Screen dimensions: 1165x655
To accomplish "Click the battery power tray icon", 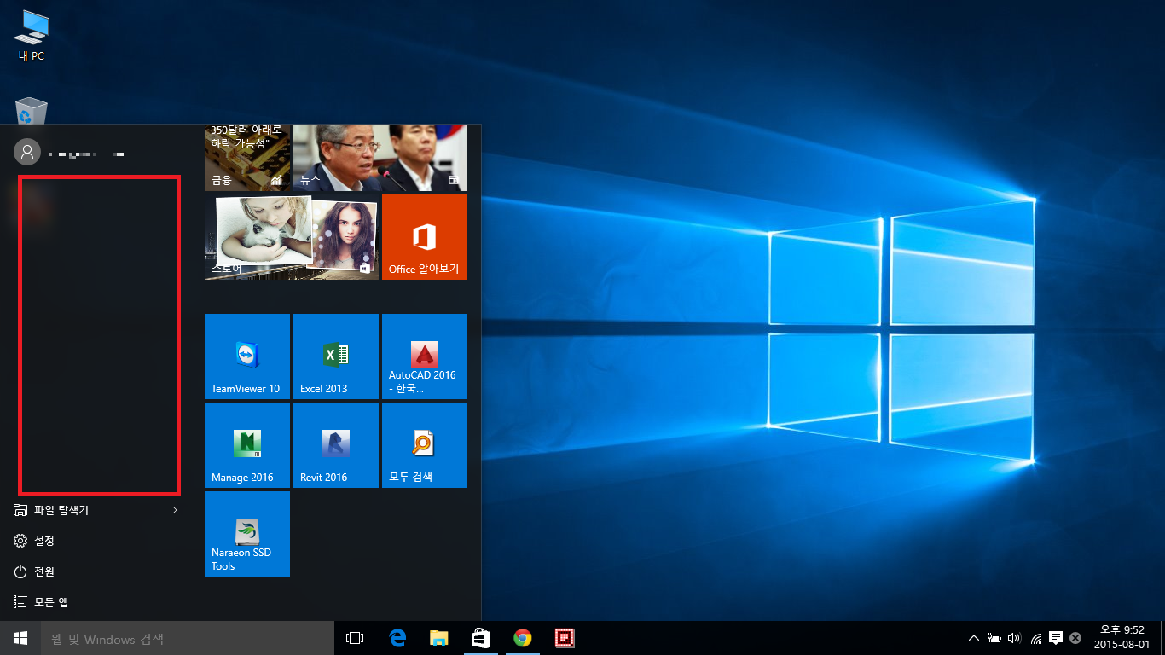I will pos(994,638).
